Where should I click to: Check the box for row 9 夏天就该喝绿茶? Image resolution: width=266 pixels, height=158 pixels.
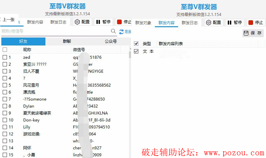pyautogui.click(x=5, y=113)
